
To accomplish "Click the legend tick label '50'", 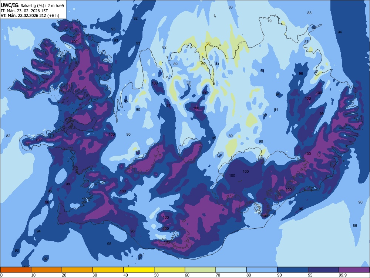I will pyautogui.click(x=157, y=275).
